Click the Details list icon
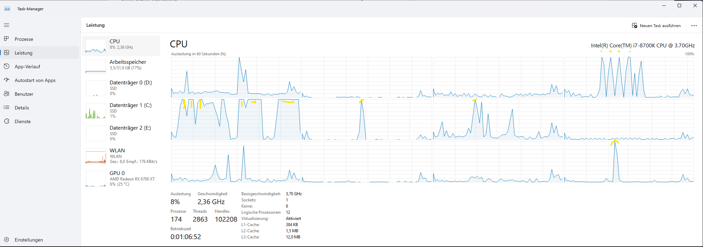The image size is (703, 247). pyautogui.click(x=7, y=107)
